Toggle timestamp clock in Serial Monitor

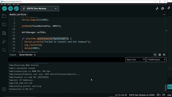[160, 55]
